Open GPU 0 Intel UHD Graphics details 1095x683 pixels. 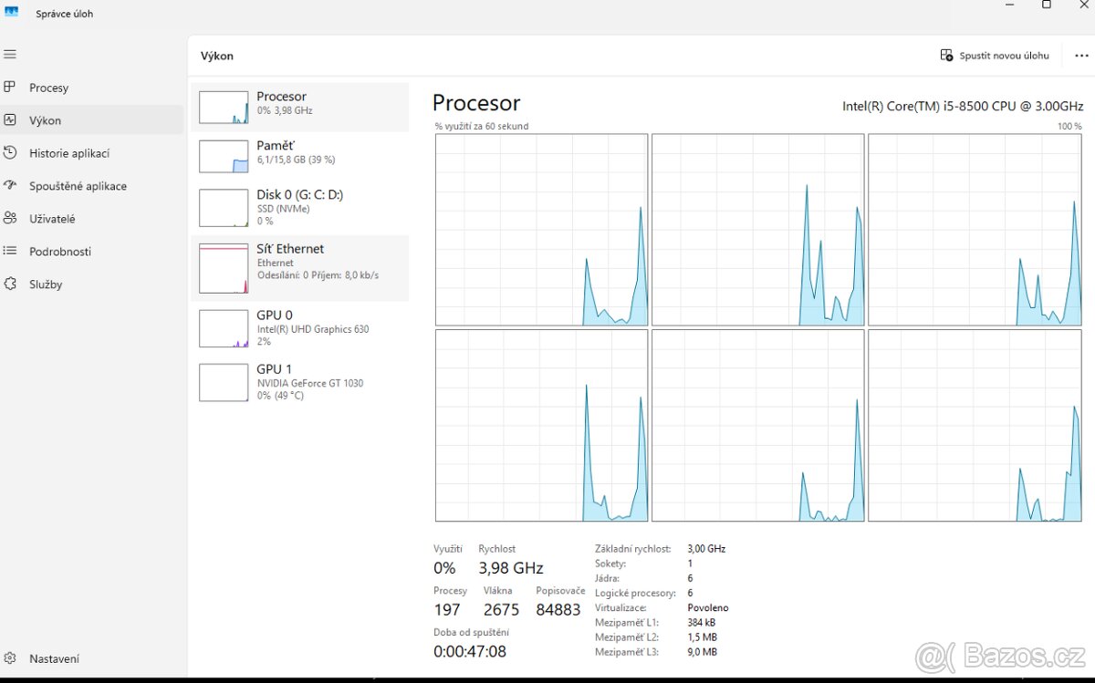click(x=301, y=327)
